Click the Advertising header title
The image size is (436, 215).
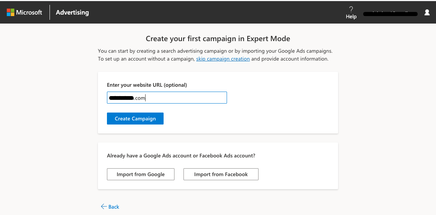[x=72, y=12]
